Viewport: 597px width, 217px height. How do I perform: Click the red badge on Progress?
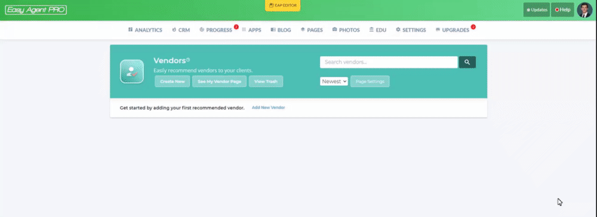pos(236,27)
